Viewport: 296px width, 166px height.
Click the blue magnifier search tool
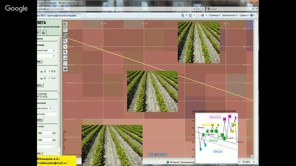(65, 52)
